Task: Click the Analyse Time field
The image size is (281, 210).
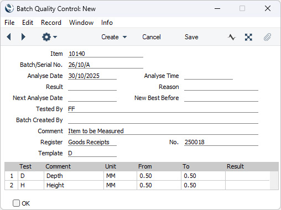Action: click(209, 76)
